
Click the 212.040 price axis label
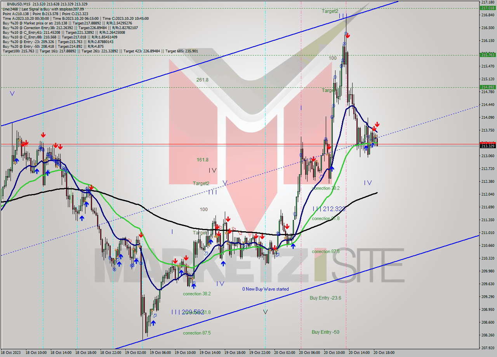487,194
